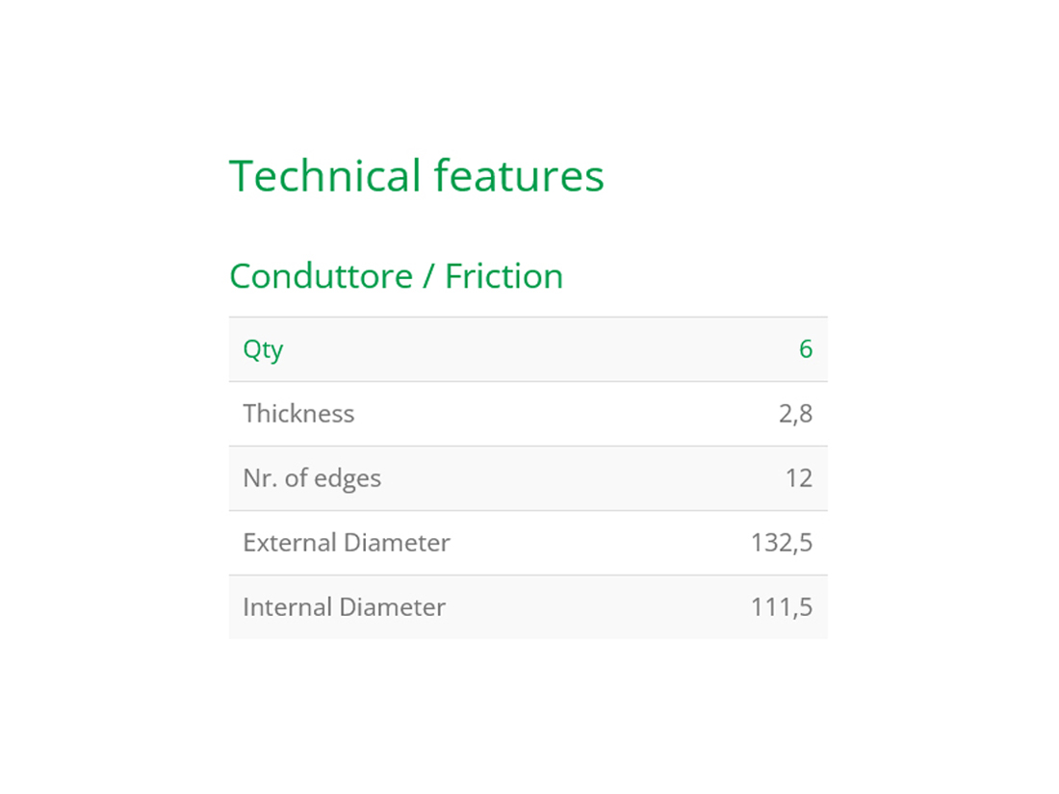
Task: Select the word "Conduttore" in the subheading
Action: [321, 276]
